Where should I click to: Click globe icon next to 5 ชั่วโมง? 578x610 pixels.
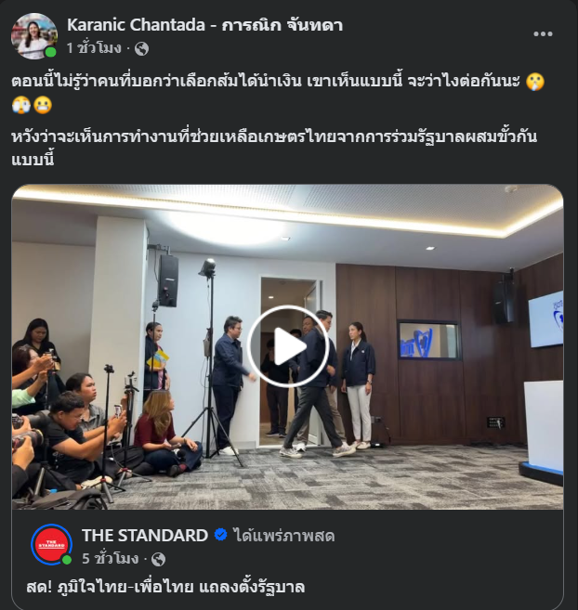[x=159, y=560]
